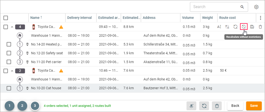
Task: Click the bottom bar trash icon
Action: click(x=217, y=106)
